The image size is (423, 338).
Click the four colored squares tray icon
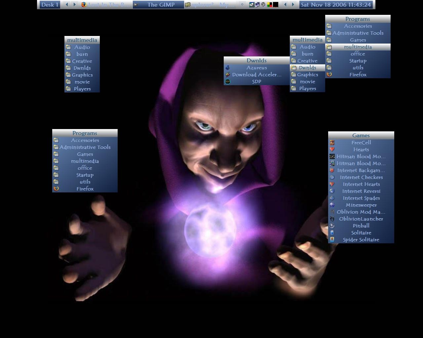coord(270,5)
